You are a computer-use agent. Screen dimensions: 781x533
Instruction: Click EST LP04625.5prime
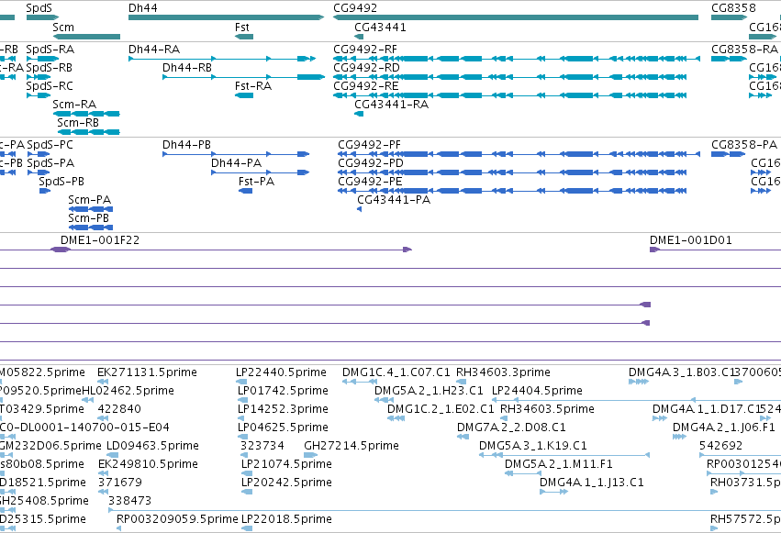(242, 437)
